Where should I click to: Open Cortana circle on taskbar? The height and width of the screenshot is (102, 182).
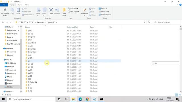tap(59, 99)
